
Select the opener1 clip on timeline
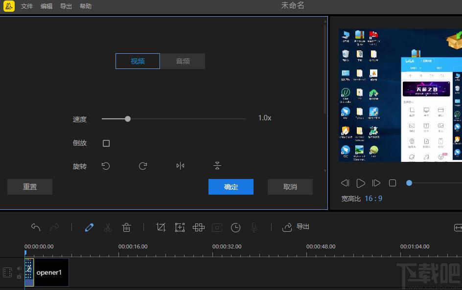51,272
